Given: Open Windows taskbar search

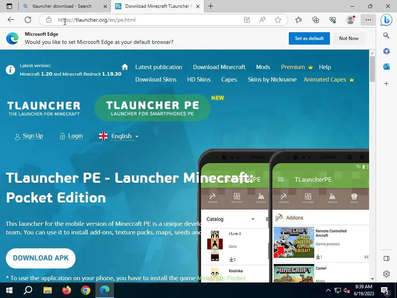Looking at the screenshot, I should click(28, 290).
